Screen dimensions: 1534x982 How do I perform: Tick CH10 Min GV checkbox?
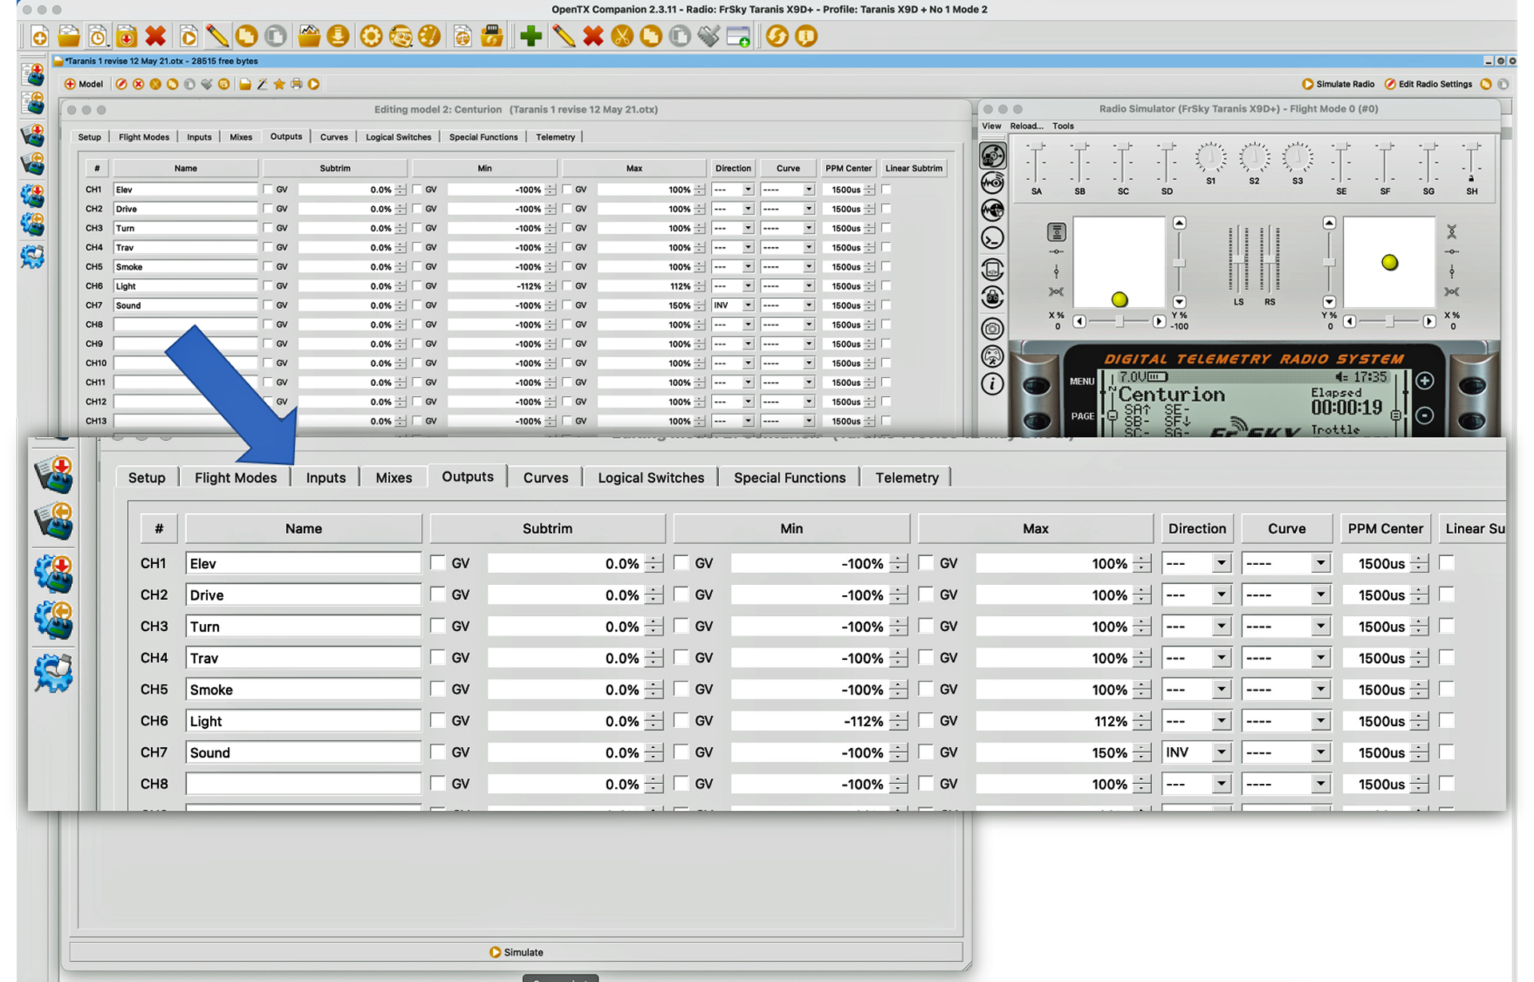(x=417, y=363)
